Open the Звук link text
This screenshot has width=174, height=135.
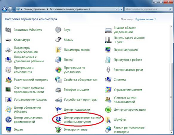67,30
